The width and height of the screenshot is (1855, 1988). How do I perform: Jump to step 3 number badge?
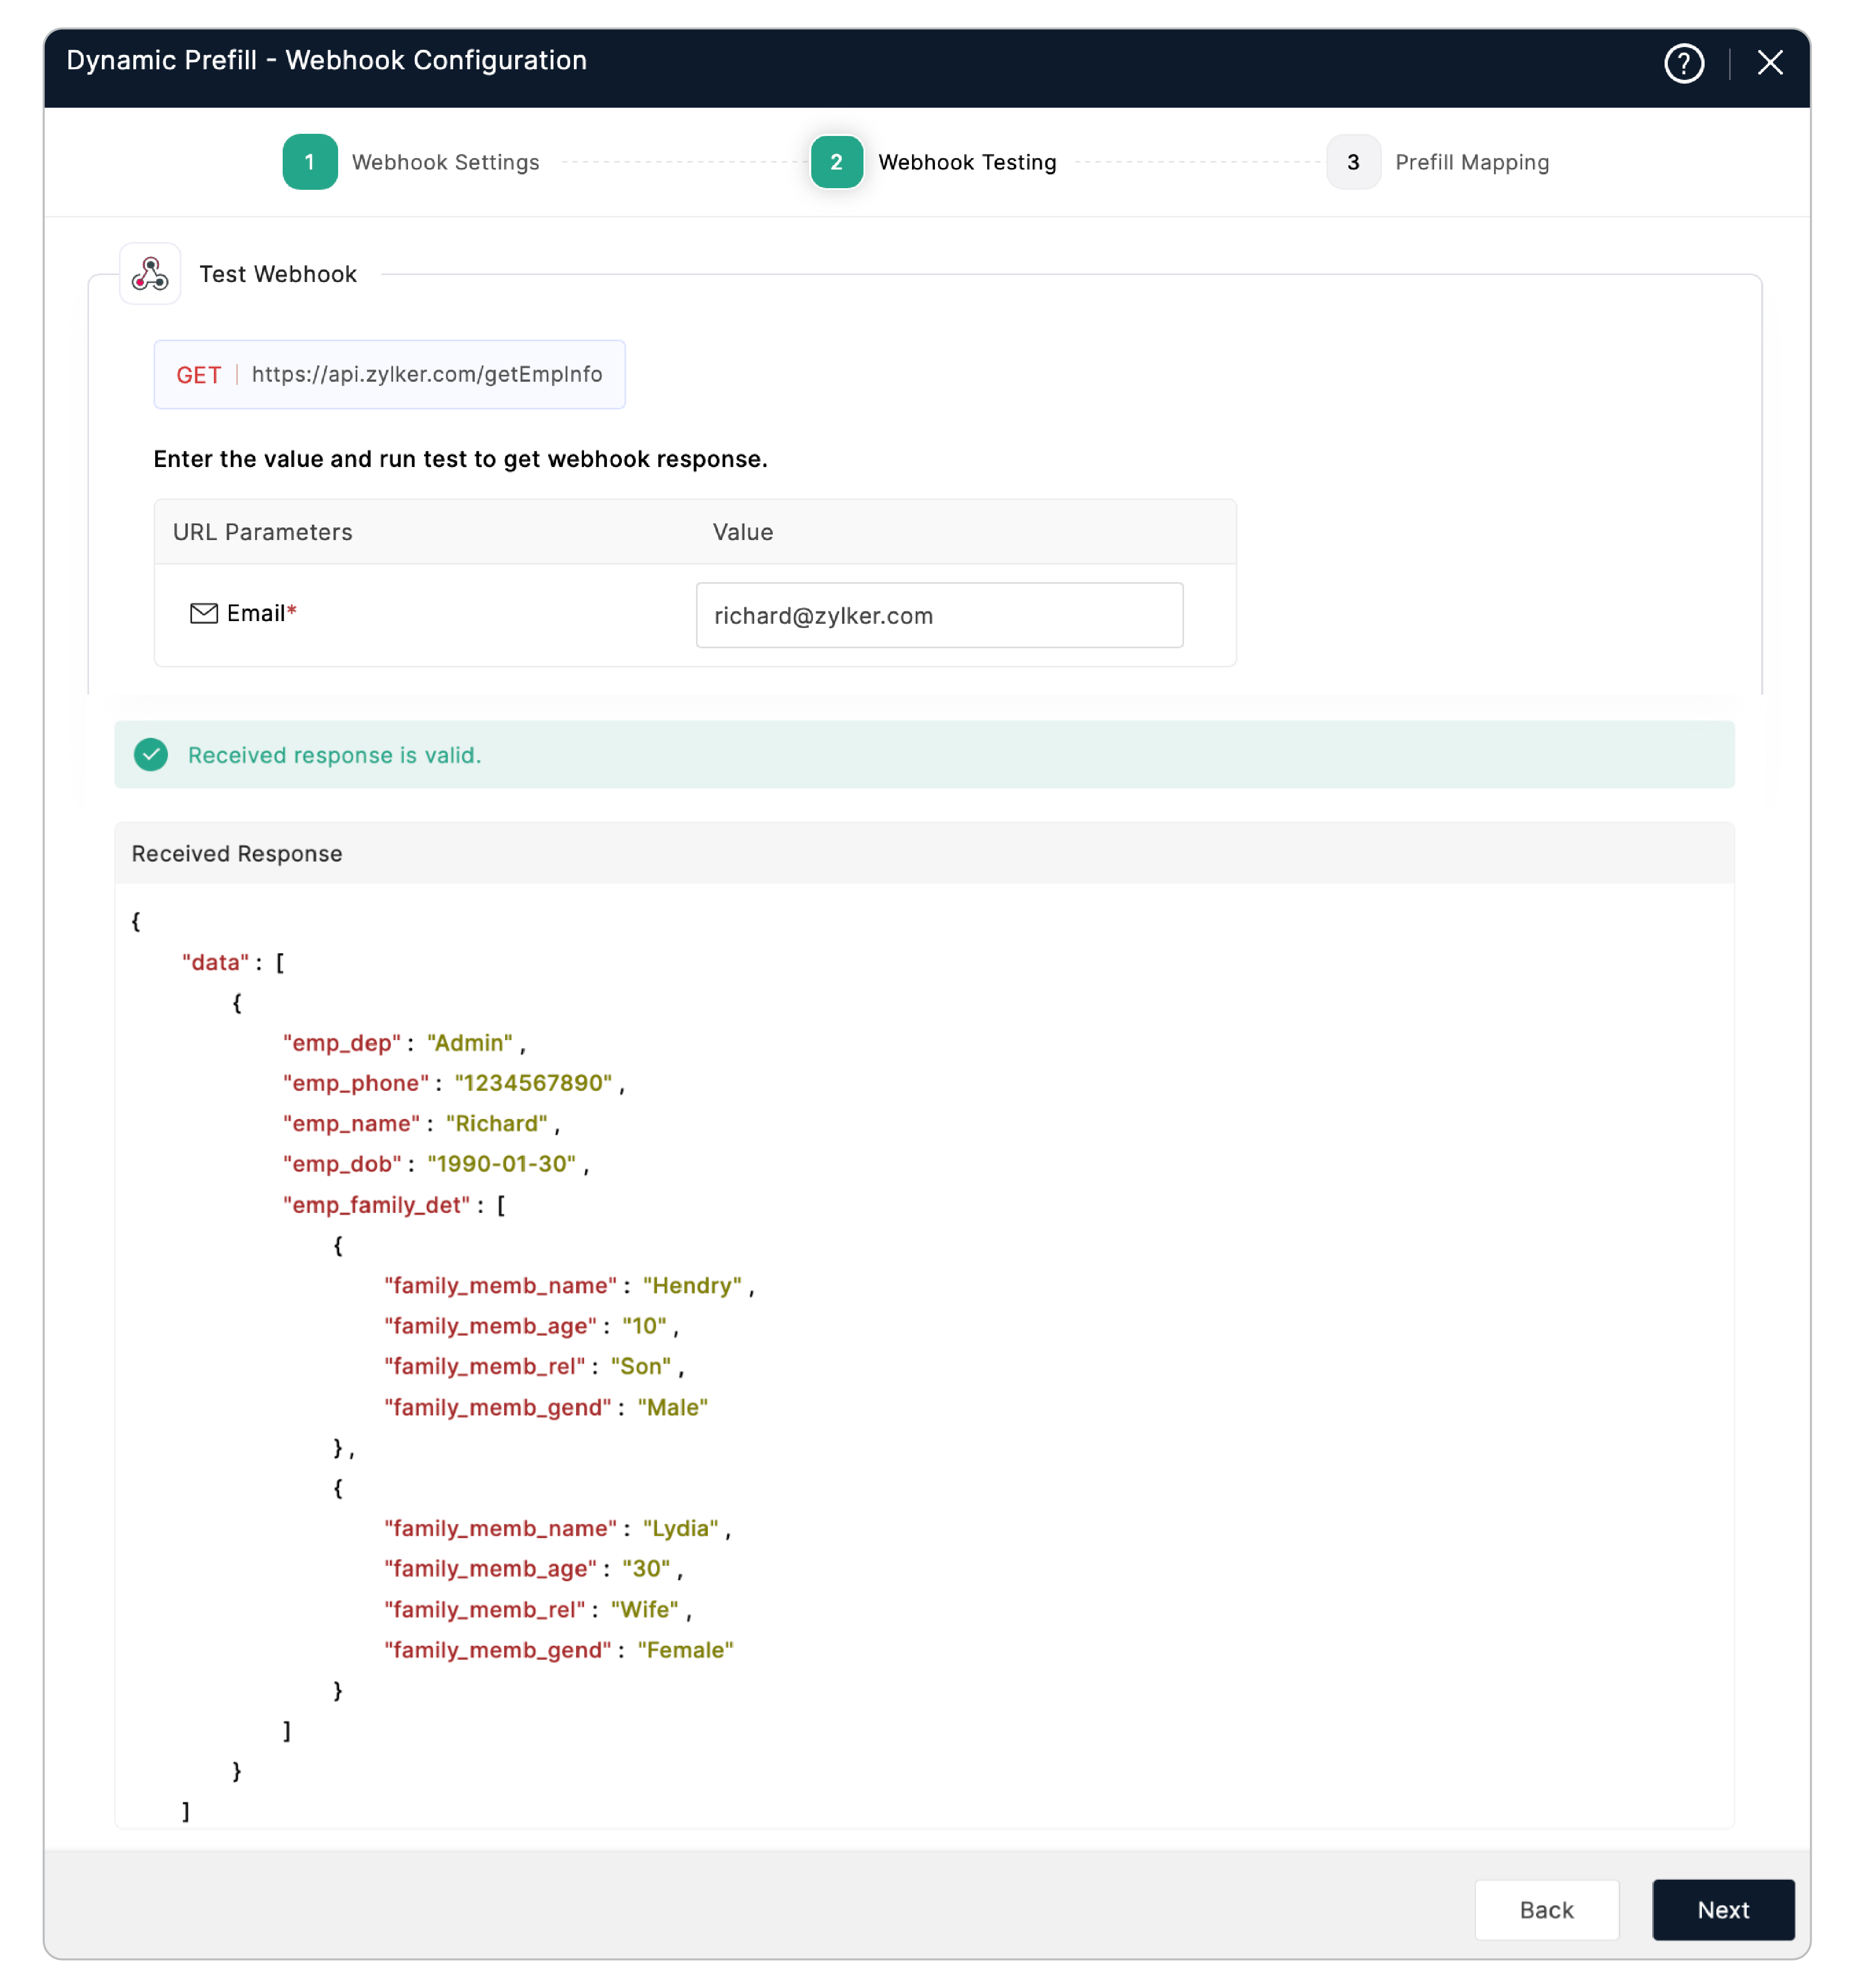(1353, 162)
